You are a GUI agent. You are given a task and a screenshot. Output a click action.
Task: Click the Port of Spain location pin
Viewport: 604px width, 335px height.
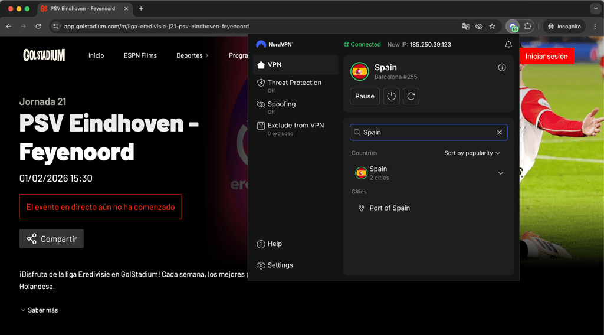click(x=362, y=208)
